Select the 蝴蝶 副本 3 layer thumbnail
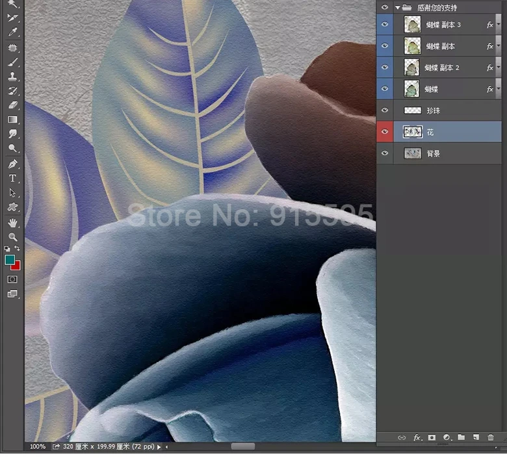 [413, 24]
